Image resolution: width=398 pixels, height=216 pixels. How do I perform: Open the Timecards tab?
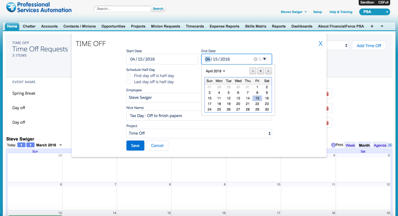(195, 26)
